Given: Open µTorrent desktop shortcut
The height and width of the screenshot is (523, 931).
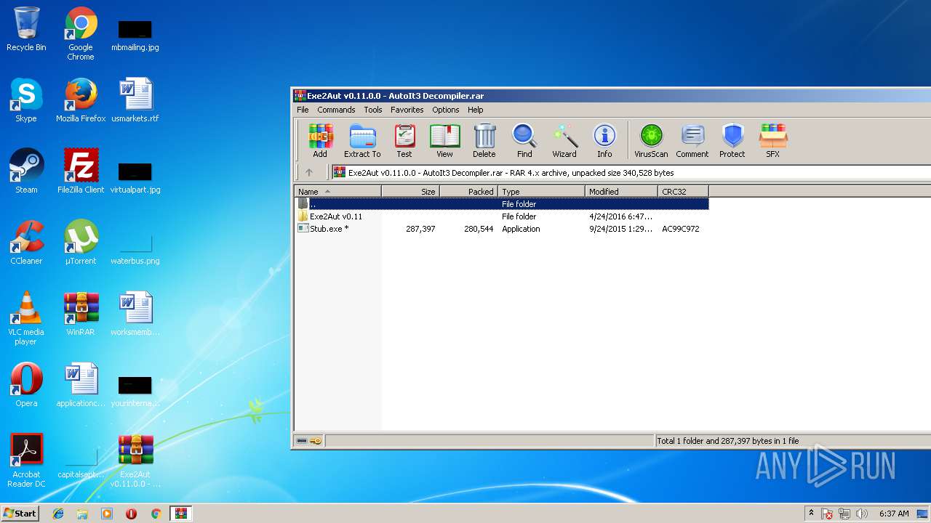Looking at the screenshot, I should 81,243.
